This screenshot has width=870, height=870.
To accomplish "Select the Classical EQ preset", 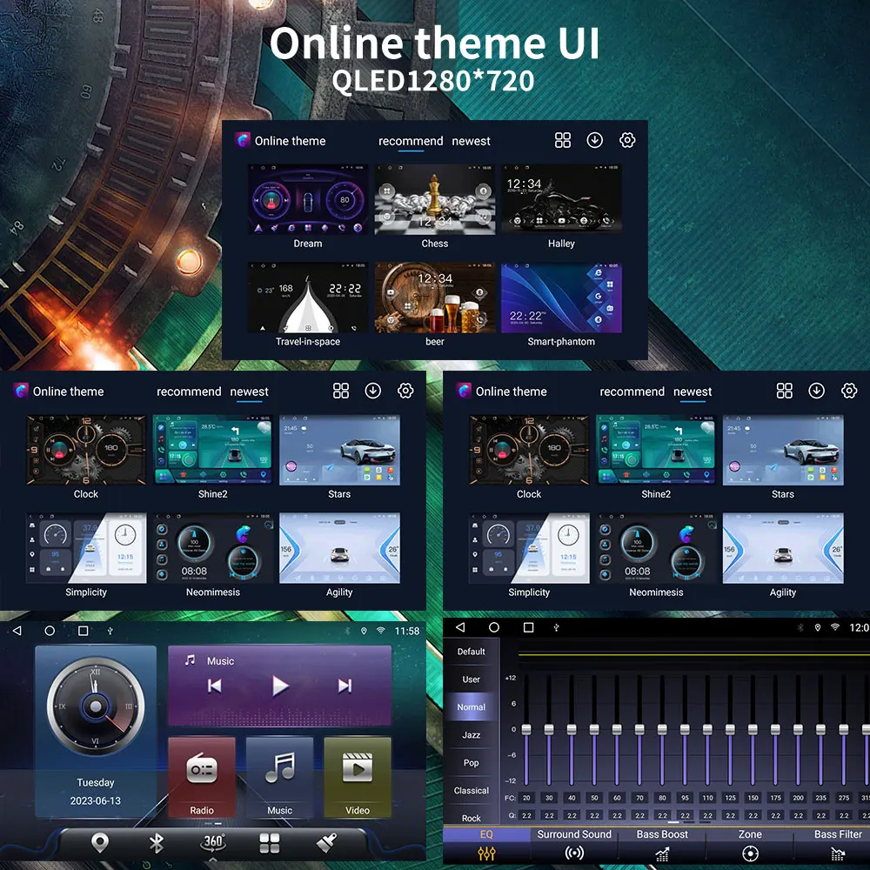I will 471,790.
